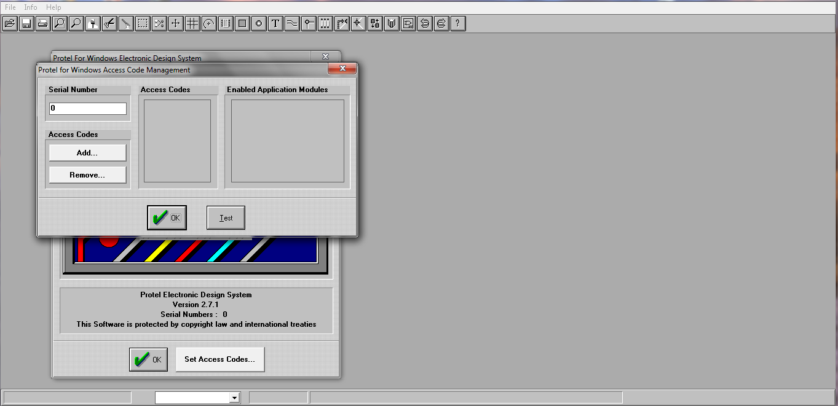Click the Remove... access code button

(87, 175)
